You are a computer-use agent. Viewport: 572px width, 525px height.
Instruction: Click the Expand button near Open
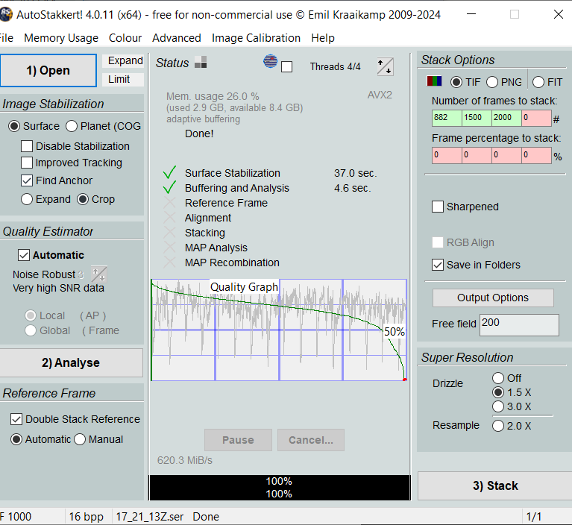(x=123, y=60)
